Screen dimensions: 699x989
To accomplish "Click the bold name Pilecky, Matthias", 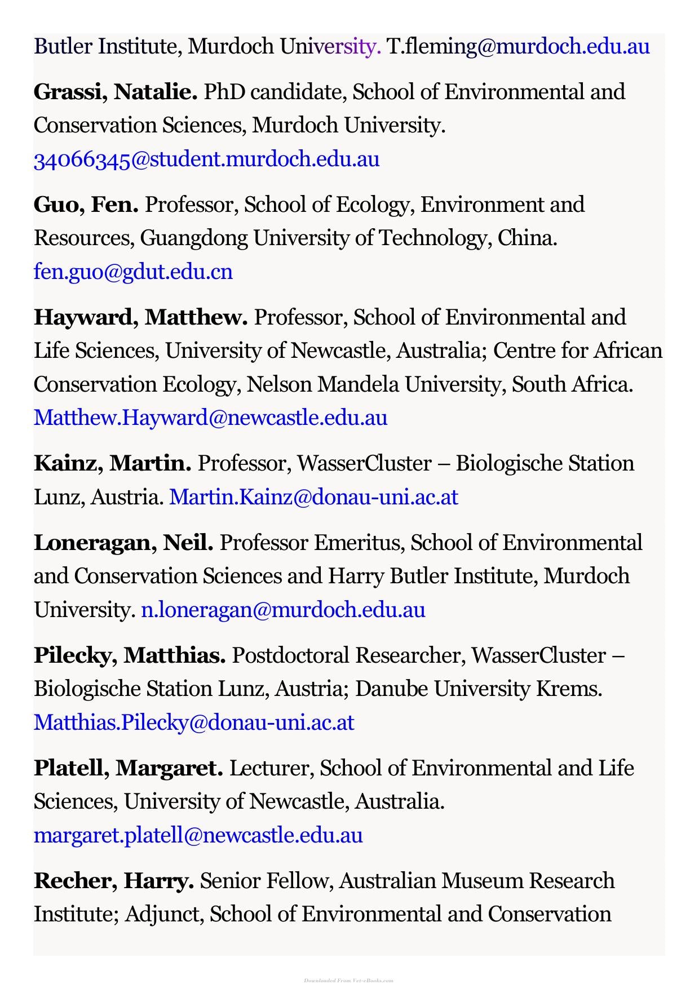I will tap(130, 655).
